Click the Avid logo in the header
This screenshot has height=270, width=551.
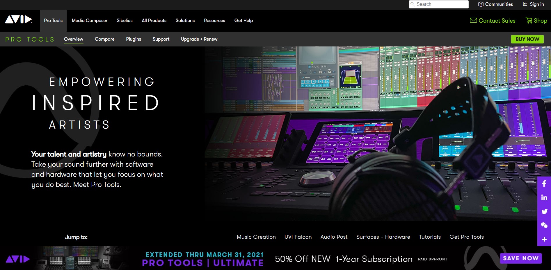(18, 20)
